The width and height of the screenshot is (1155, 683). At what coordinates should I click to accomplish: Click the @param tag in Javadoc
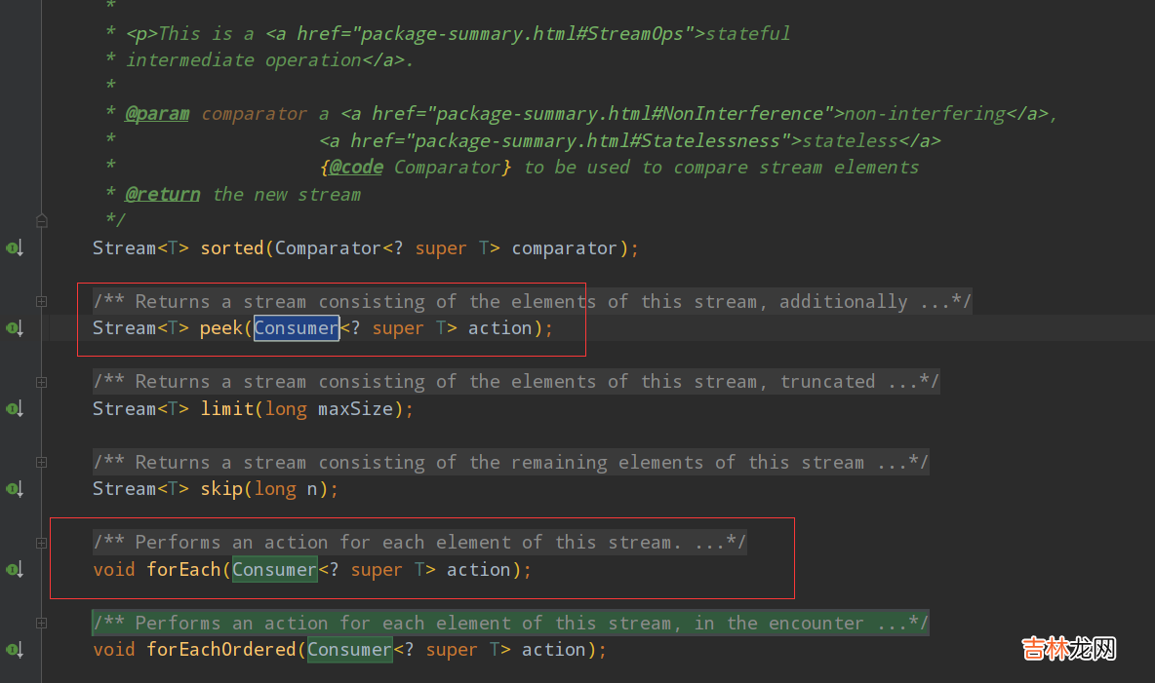pos(157,114)
